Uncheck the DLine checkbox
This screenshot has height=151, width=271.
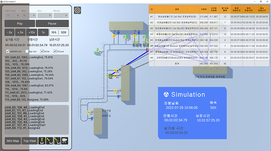coord(42,51)
